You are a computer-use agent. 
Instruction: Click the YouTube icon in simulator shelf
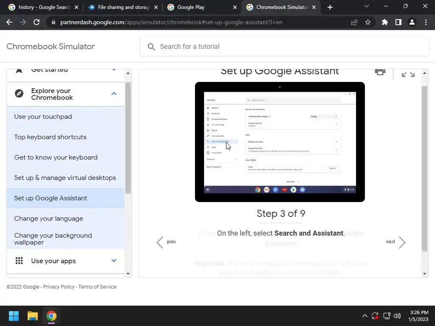(284, 190)
